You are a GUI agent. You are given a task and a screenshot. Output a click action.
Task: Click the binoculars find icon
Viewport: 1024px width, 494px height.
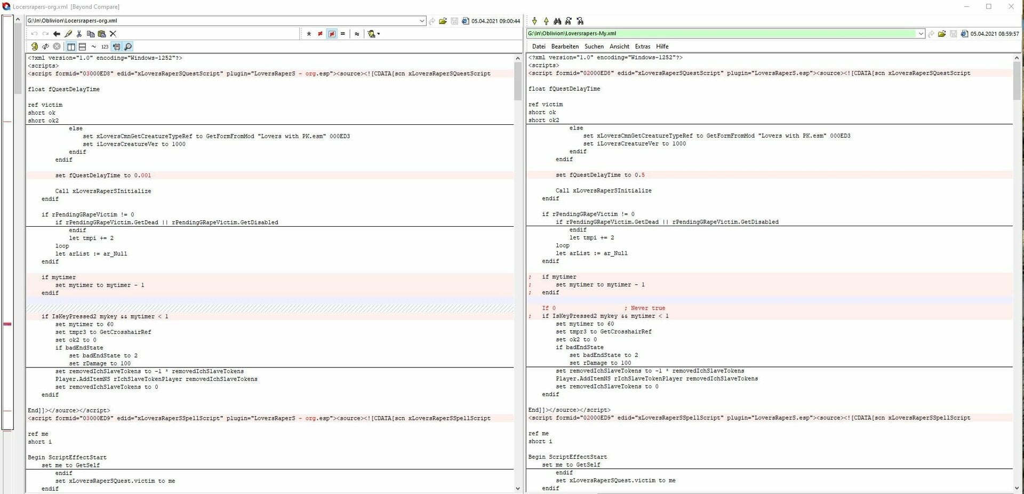[557, 21]
